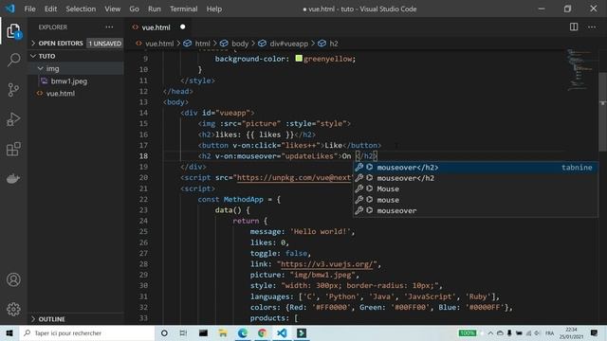
Task: Open the Terminal menu
Action: pos(183,9)
